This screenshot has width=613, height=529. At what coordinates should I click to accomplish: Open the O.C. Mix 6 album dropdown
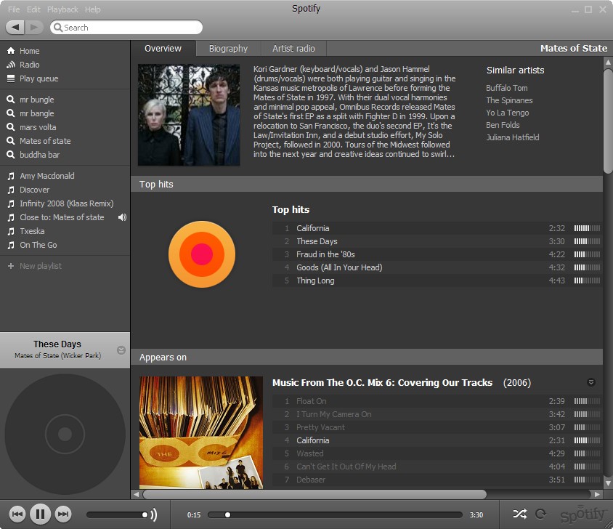591,382
